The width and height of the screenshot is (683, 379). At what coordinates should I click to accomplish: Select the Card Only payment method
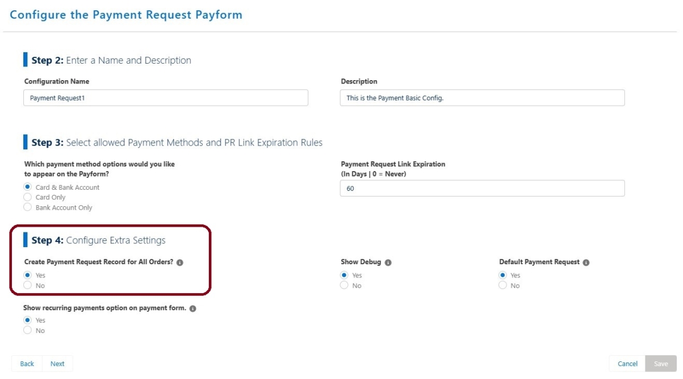pos(27,197)
